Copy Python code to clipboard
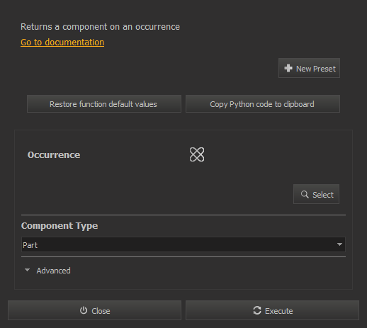Screen dimensions: 367x328 [x=263, y=104]
